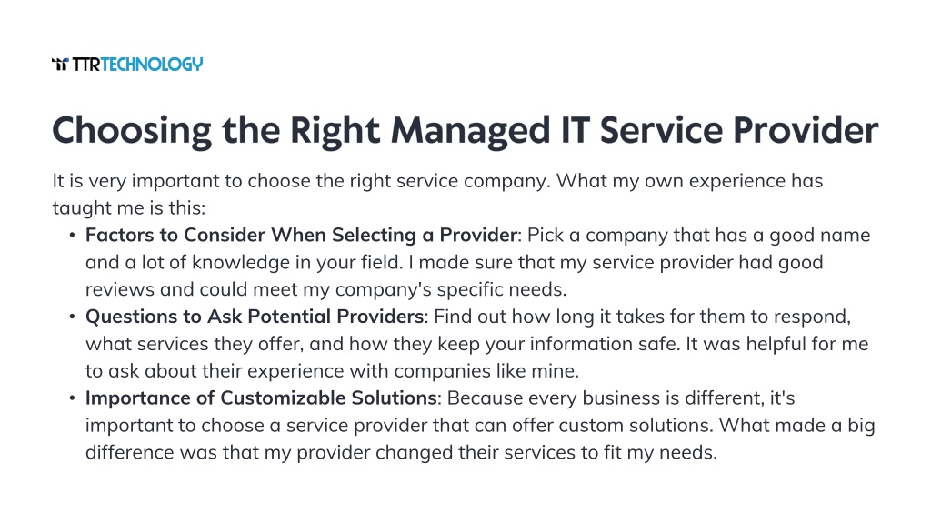Click the intro line starting It is very important
Image resolution: width=931 pixels, height=524 pixels.
tap(437, 181)
